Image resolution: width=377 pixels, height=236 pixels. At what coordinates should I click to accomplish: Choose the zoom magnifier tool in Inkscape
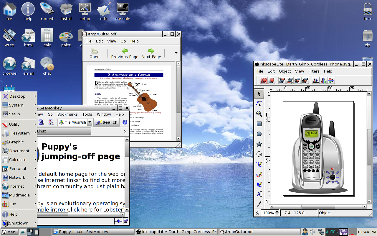pos(259,114)
